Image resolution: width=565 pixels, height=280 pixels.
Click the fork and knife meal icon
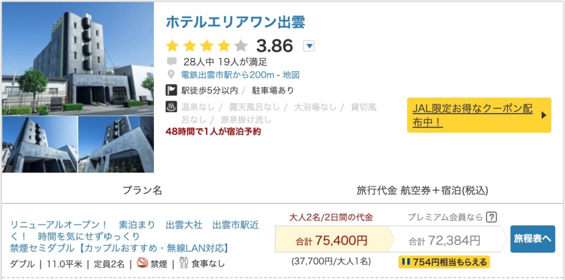click(x=184, y=263)
